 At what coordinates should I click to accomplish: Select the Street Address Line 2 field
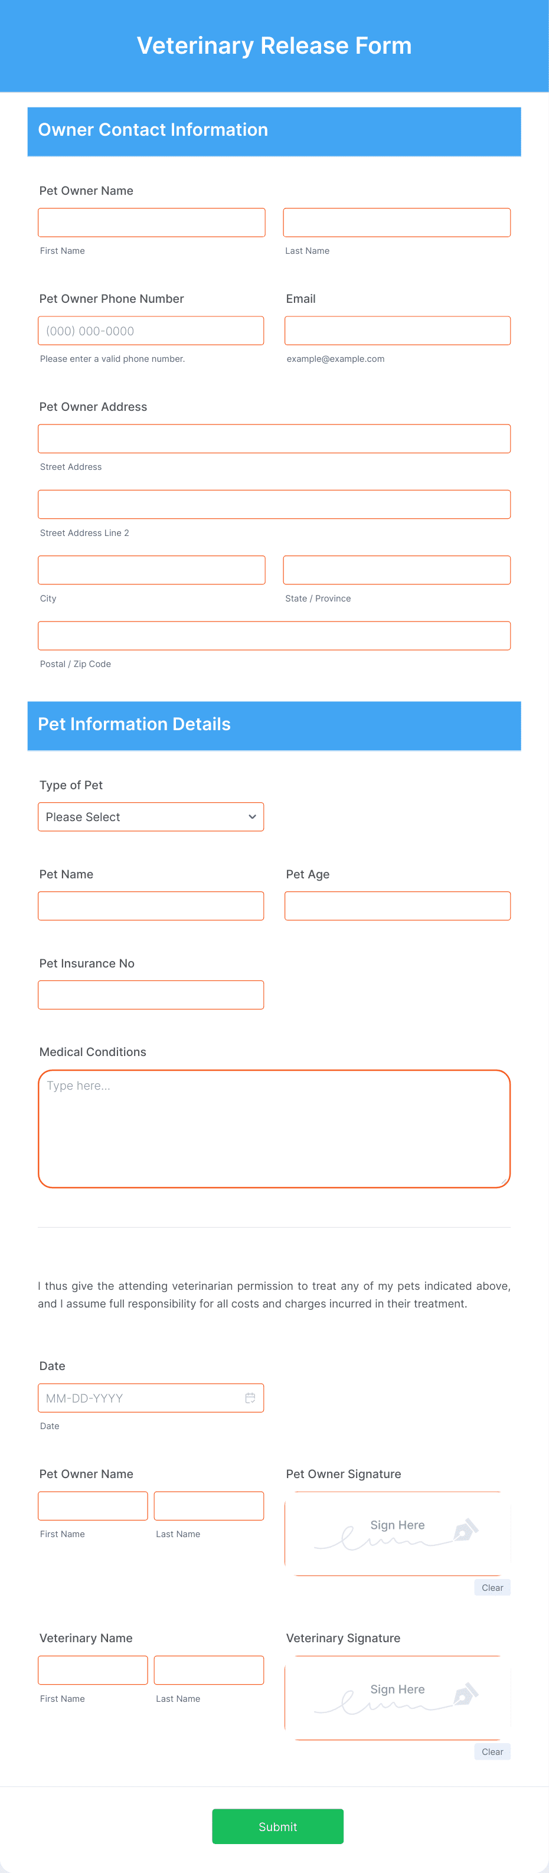(x=274, y=504)
